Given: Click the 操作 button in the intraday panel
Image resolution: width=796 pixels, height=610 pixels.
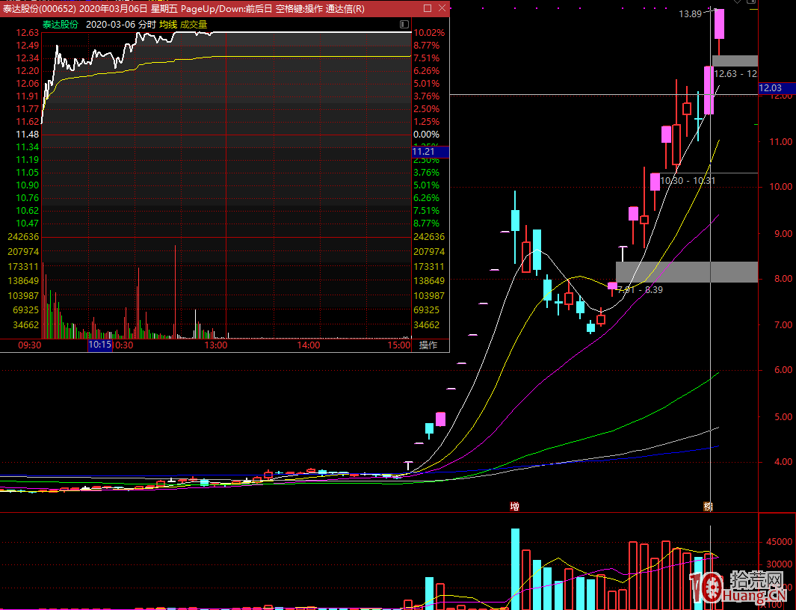Looking at the screenshot, I should (x=428, y=345).
